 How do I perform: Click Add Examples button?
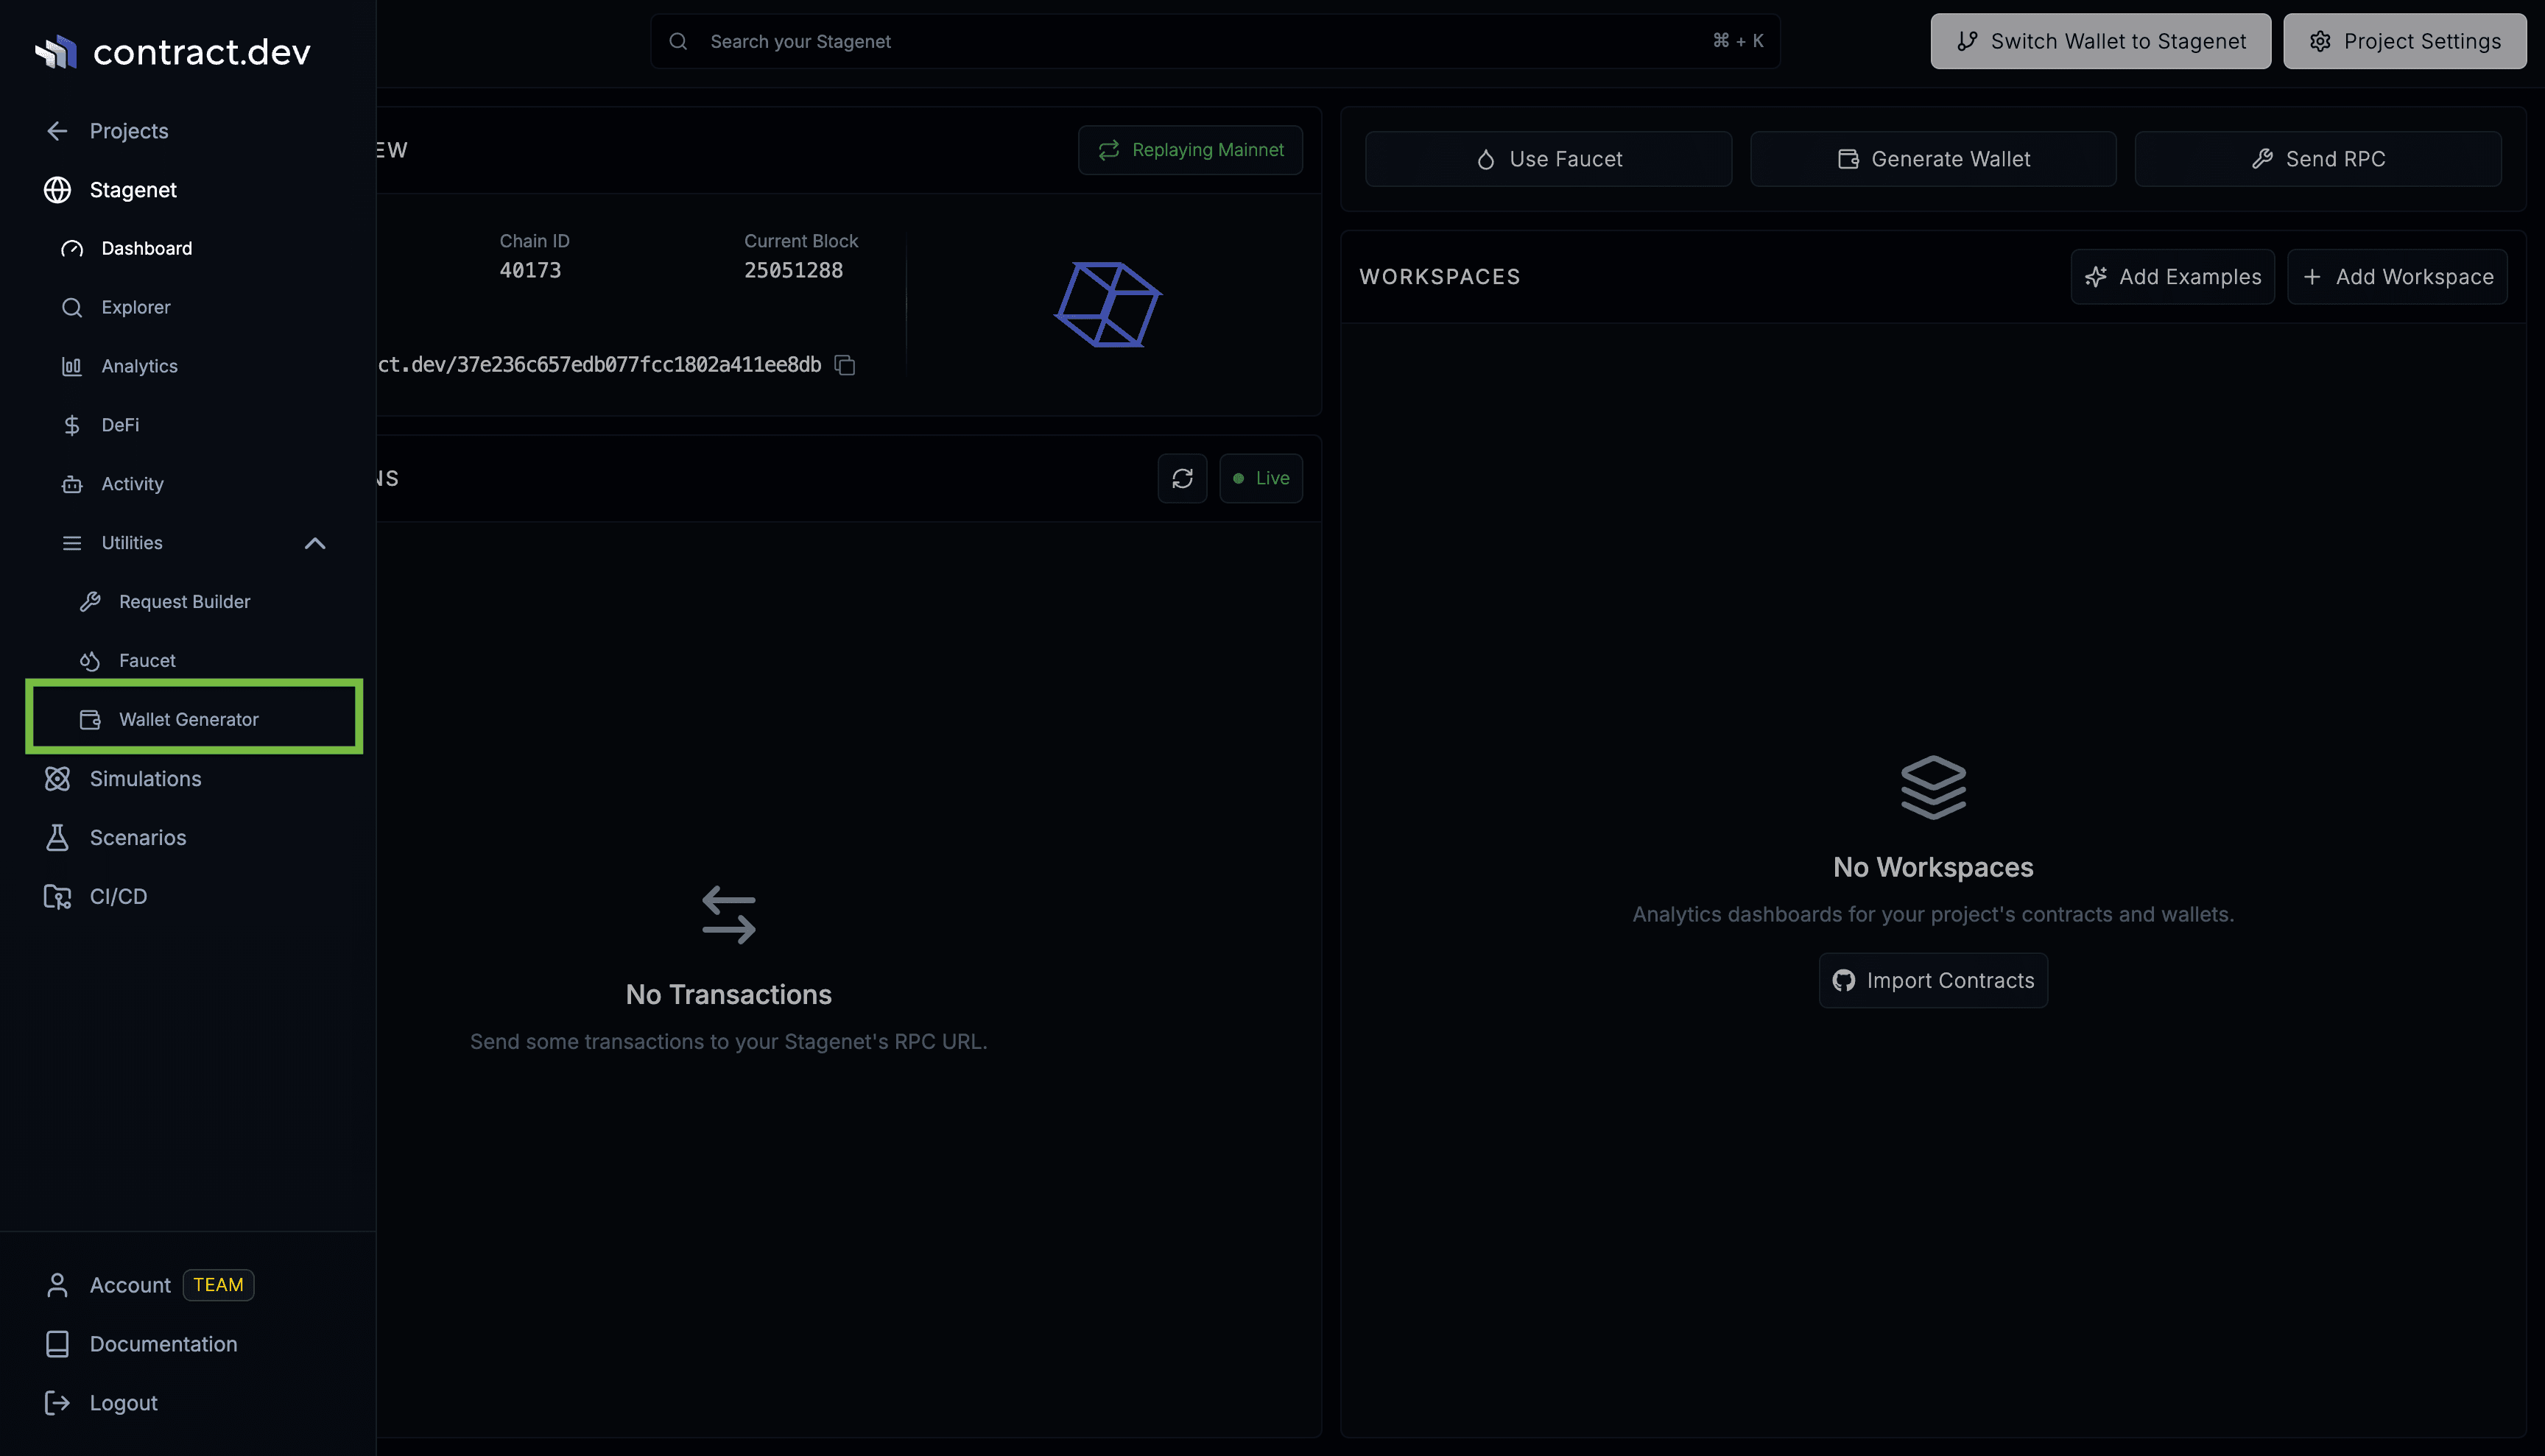2173,277
